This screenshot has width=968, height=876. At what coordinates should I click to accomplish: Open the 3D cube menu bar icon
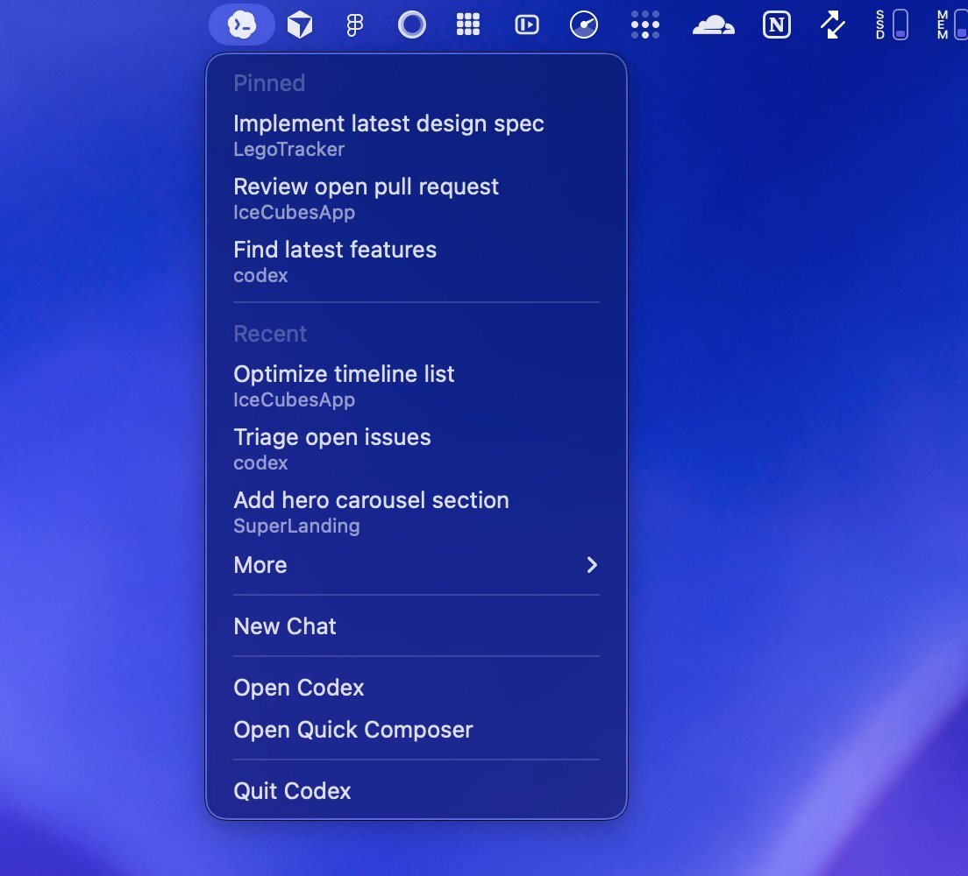(300, 25)
